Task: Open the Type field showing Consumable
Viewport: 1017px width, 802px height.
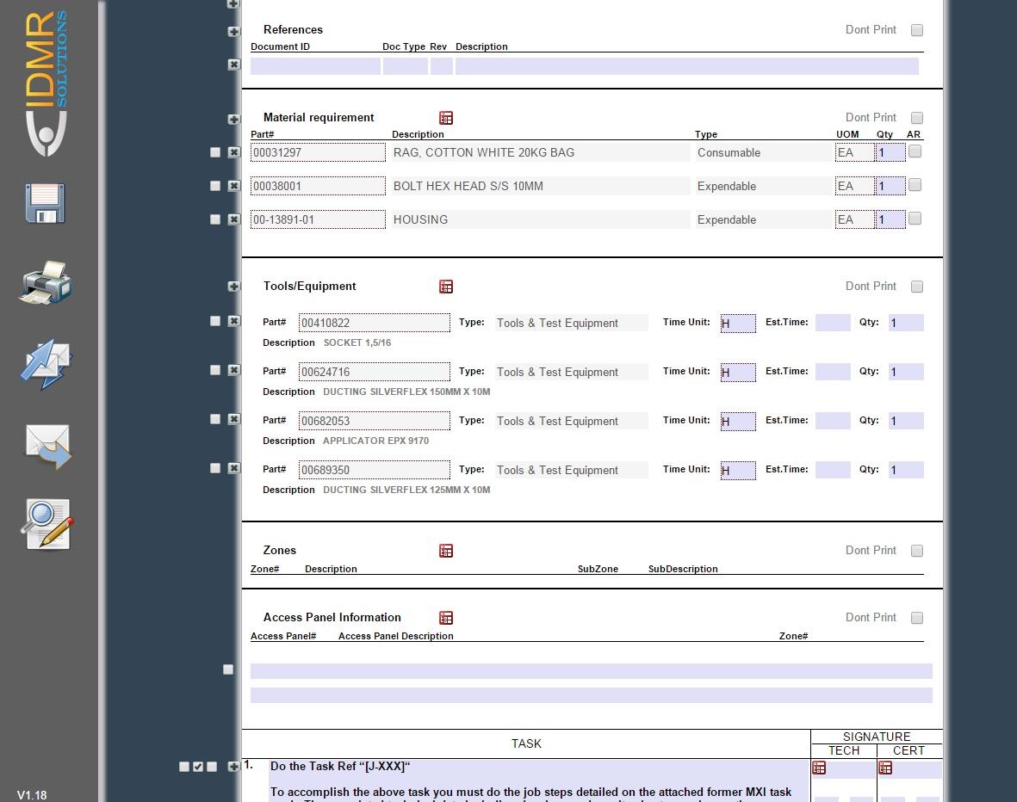Action: click(764, 153)
